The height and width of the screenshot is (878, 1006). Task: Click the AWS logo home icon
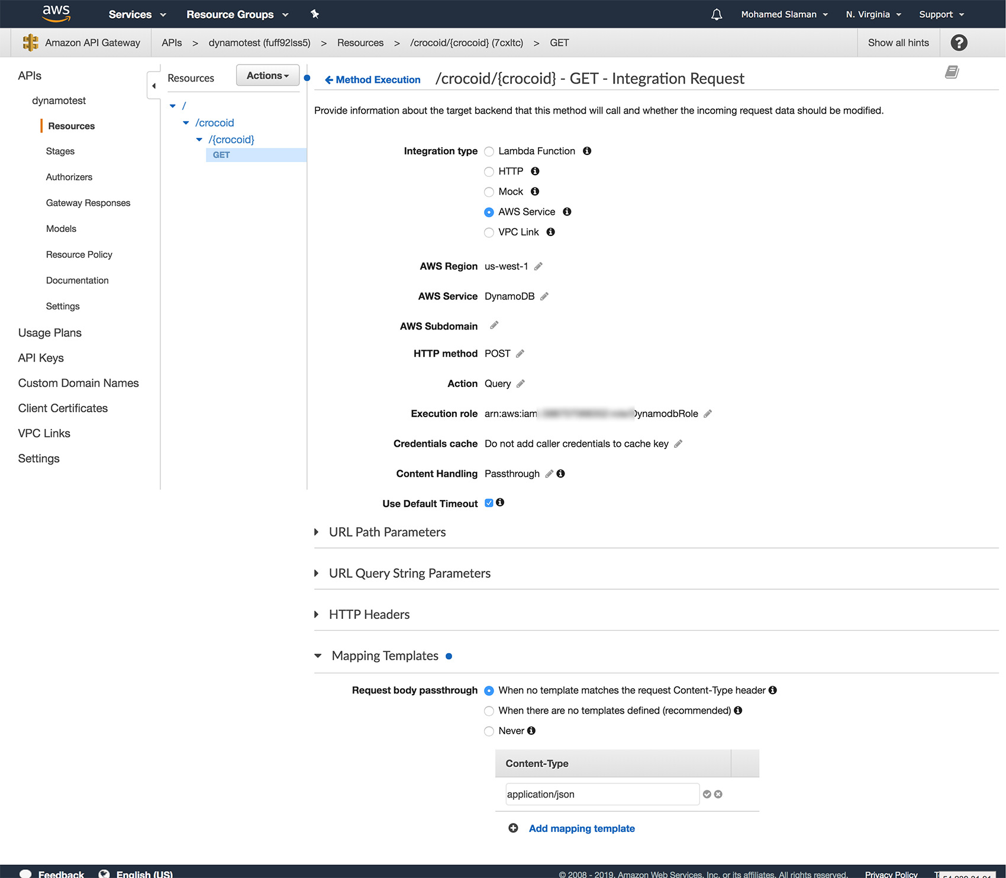click(56, 14)
